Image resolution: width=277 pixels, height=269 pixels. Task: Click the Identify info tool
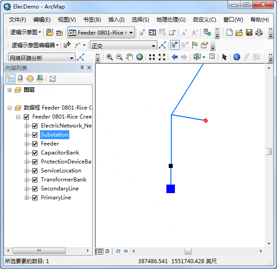point(237,57)
